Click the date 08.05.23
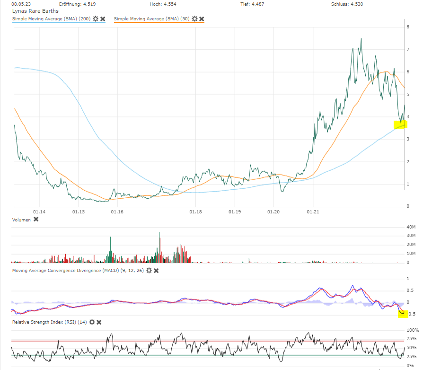The height and width of the screenshot is (370, 423). click(x=21, y=4)
